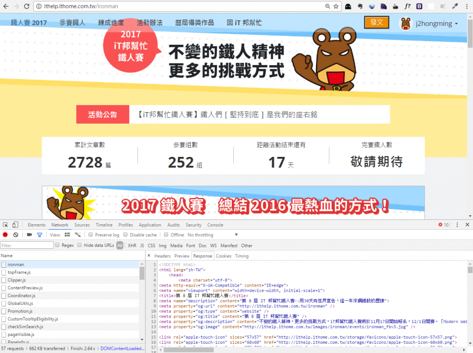Screen dimensions: 473x353
Task: Show the Preview tab of request
Action: pyautogui.click(x=182, y=256)
